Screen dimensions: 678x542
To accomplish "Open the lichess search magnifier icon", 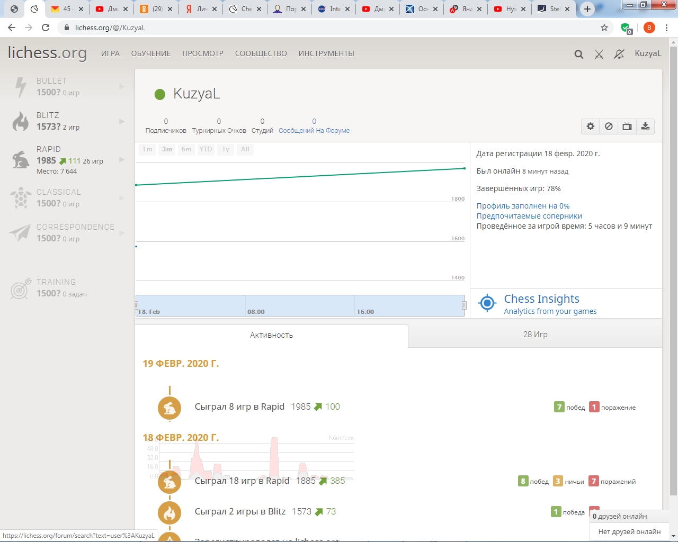I will coord(578,54).
